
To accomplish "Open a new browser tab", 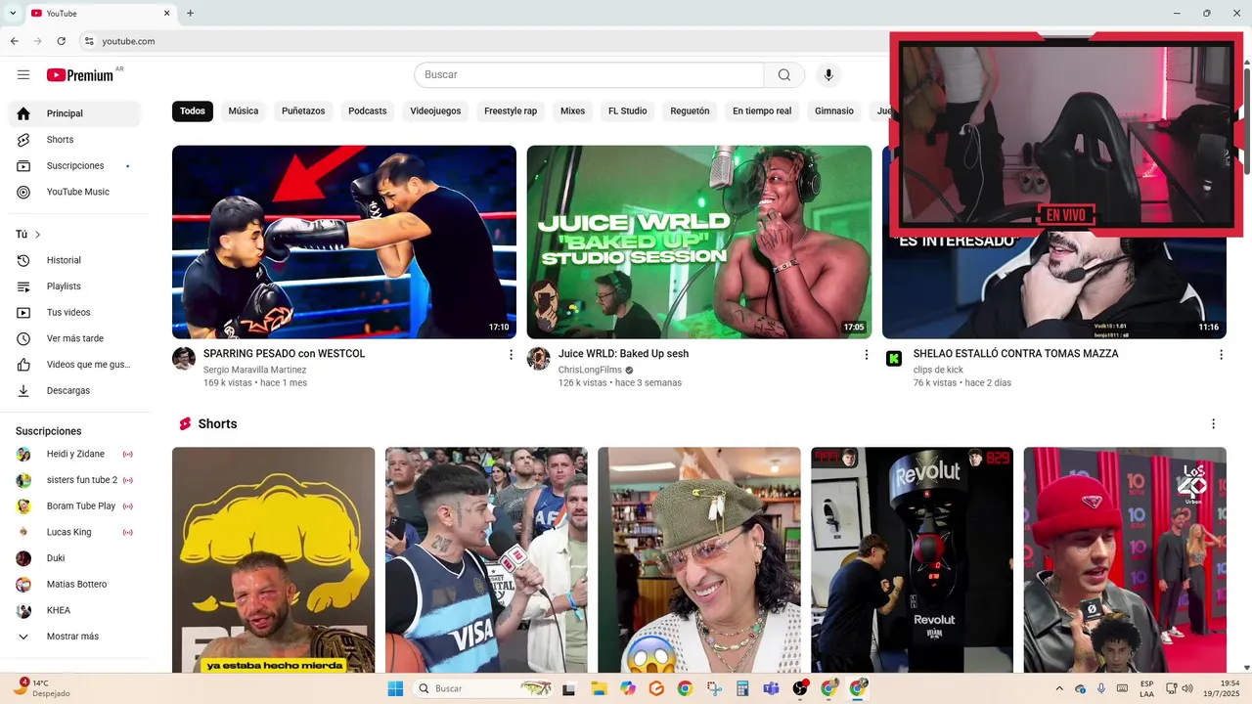I will pos(190,14).
